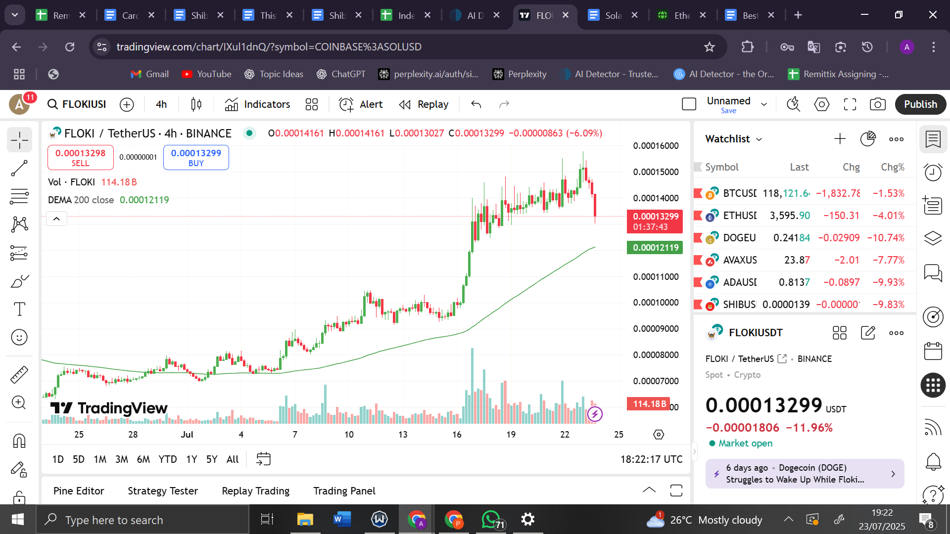This screenshot has width=950, height=534.
Task: Open the Chats panel
Action: [933, 272]
